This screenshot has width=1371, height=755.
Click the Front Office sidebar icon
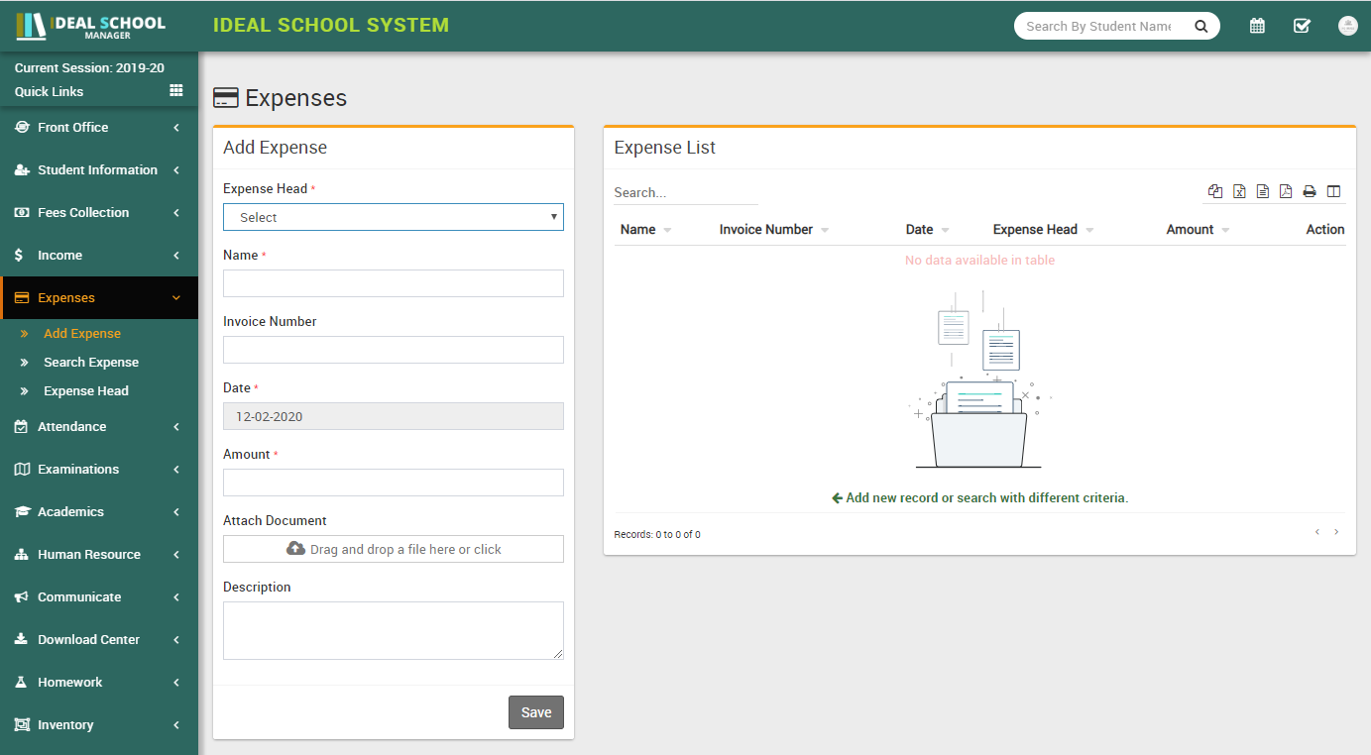pyautogui.click(x=22, y=127)
